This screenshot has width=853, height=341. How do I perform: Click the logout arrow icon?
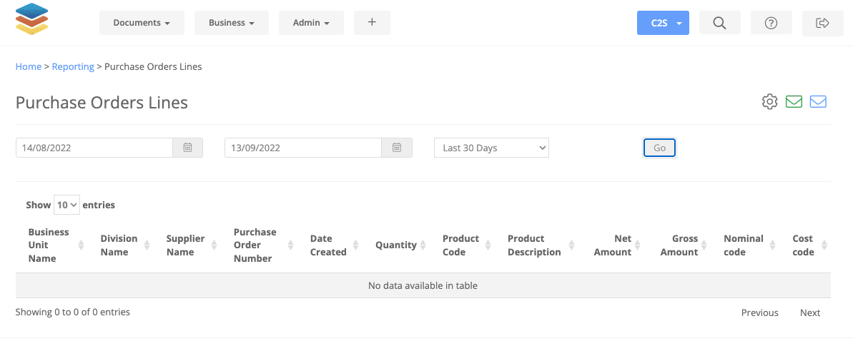pyautogui.click(x=822, y=23)
